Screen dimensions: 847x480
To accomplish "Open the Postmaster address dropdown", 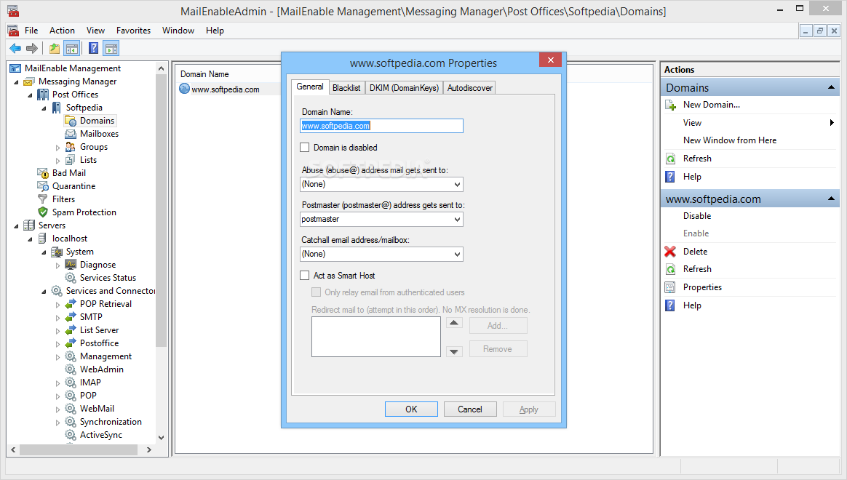I will click(457, 219).
